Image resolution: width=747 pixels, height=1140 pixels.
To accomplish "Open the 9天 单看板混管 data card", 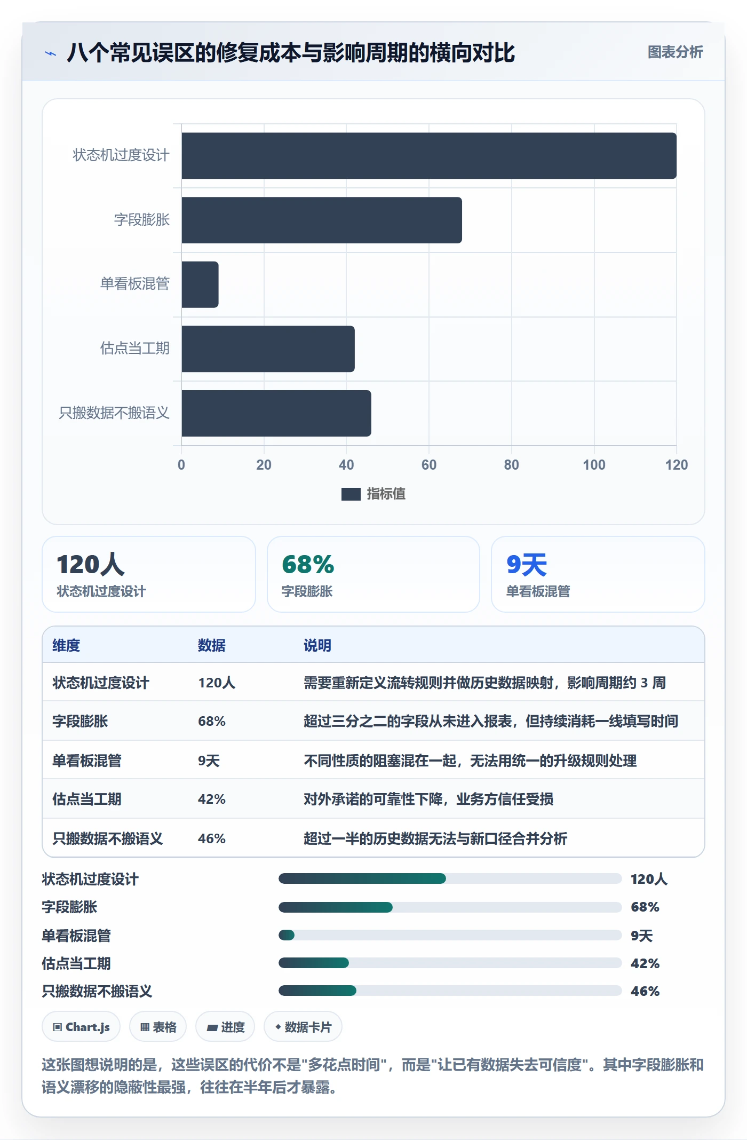I will [598, 574].
